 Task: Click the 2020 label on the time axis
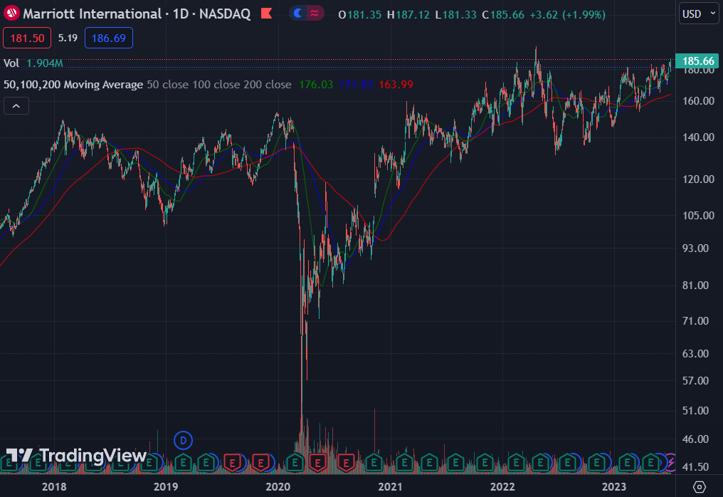278,486
